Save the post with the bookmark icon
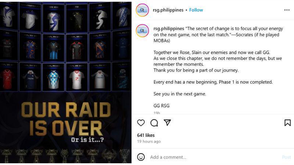The height and width of the screenshot is (165, 294). coord(287,123)
